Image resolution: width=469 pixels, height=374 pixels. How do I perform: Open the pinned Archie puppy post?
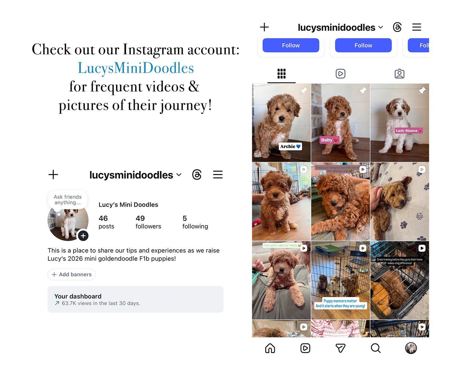click(x=281, y=122)
